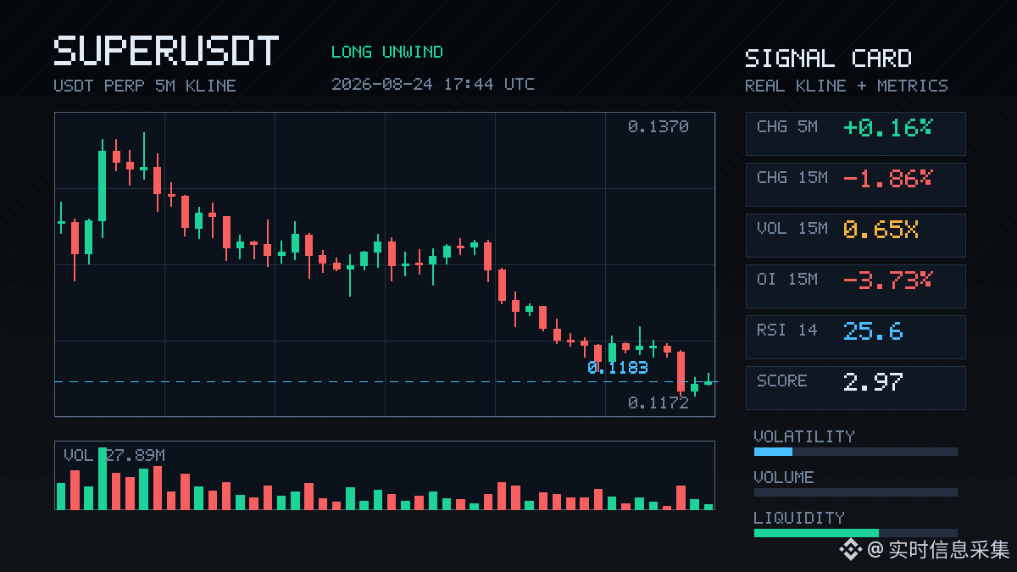This screenshot has width=1017, height=572.
Task: Click the 0.1172 low price label
Action: (x=658, y=403)
